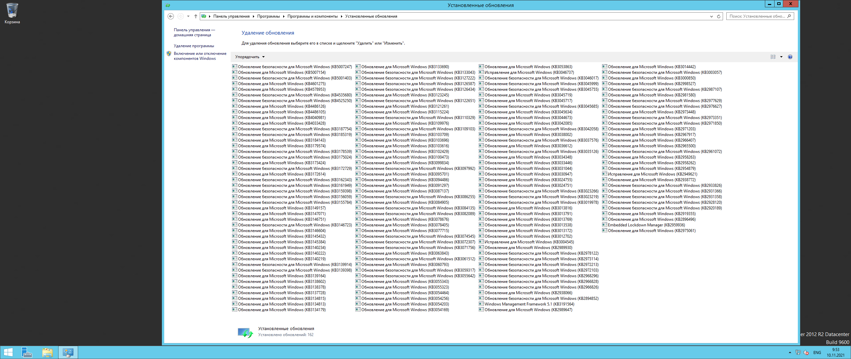Click Установленные обновления breadcrumb
This screenshot has width=851, height=359.
point(371,16)
